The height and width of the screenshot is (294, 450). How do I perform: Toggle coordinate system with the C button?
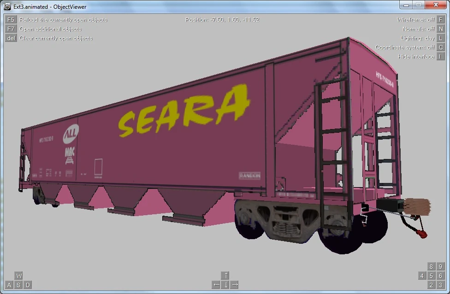[x=440, y=47]
